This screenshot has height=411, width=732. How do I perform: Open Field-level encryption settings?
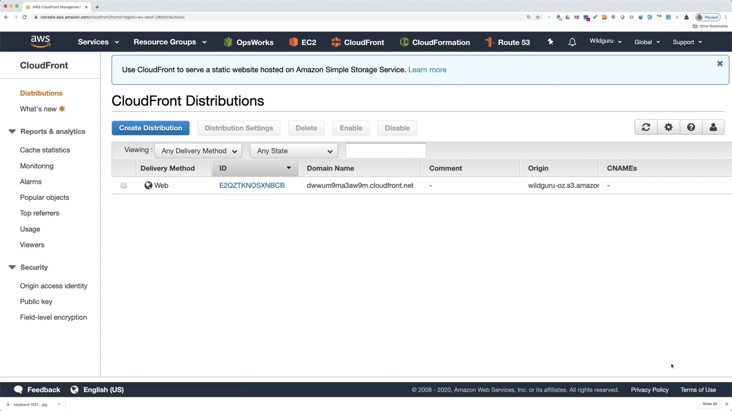click(53, 317)
